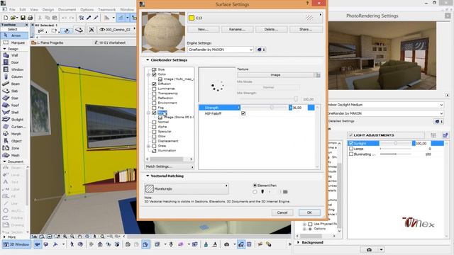Open the View menu
The width and height of the screenshot is (454, 255).
tap(34, 9)
